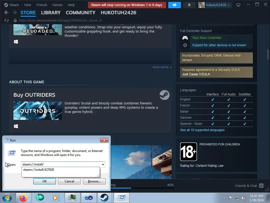The height and width of the screenshot is (203, 270).
Task: Switch to the LIBRARY tab
Action: 51,13
